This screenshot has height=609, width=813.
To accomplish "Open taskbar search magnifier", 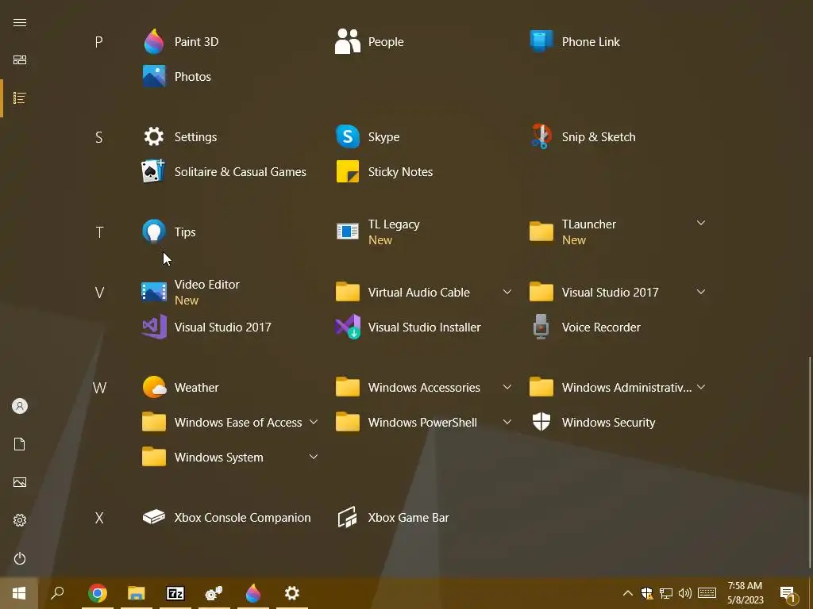I will point(57,593).
